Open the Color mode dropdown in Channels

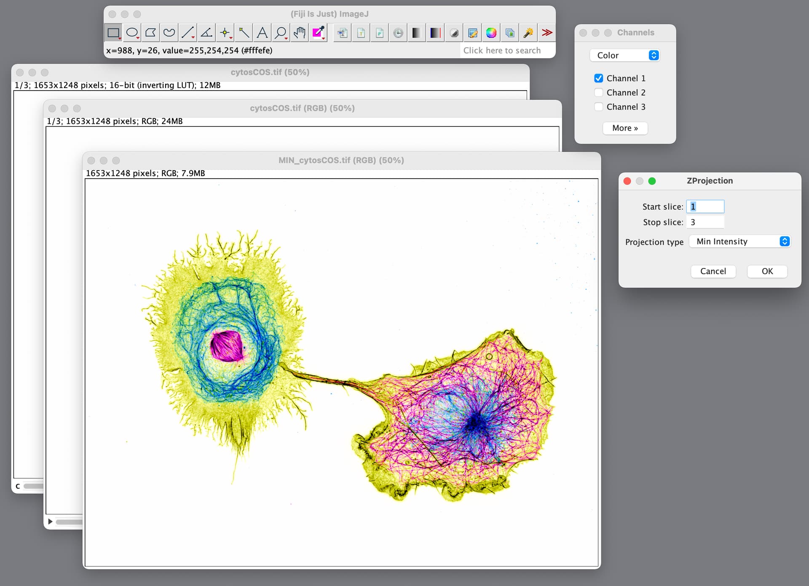pos(625,56)
